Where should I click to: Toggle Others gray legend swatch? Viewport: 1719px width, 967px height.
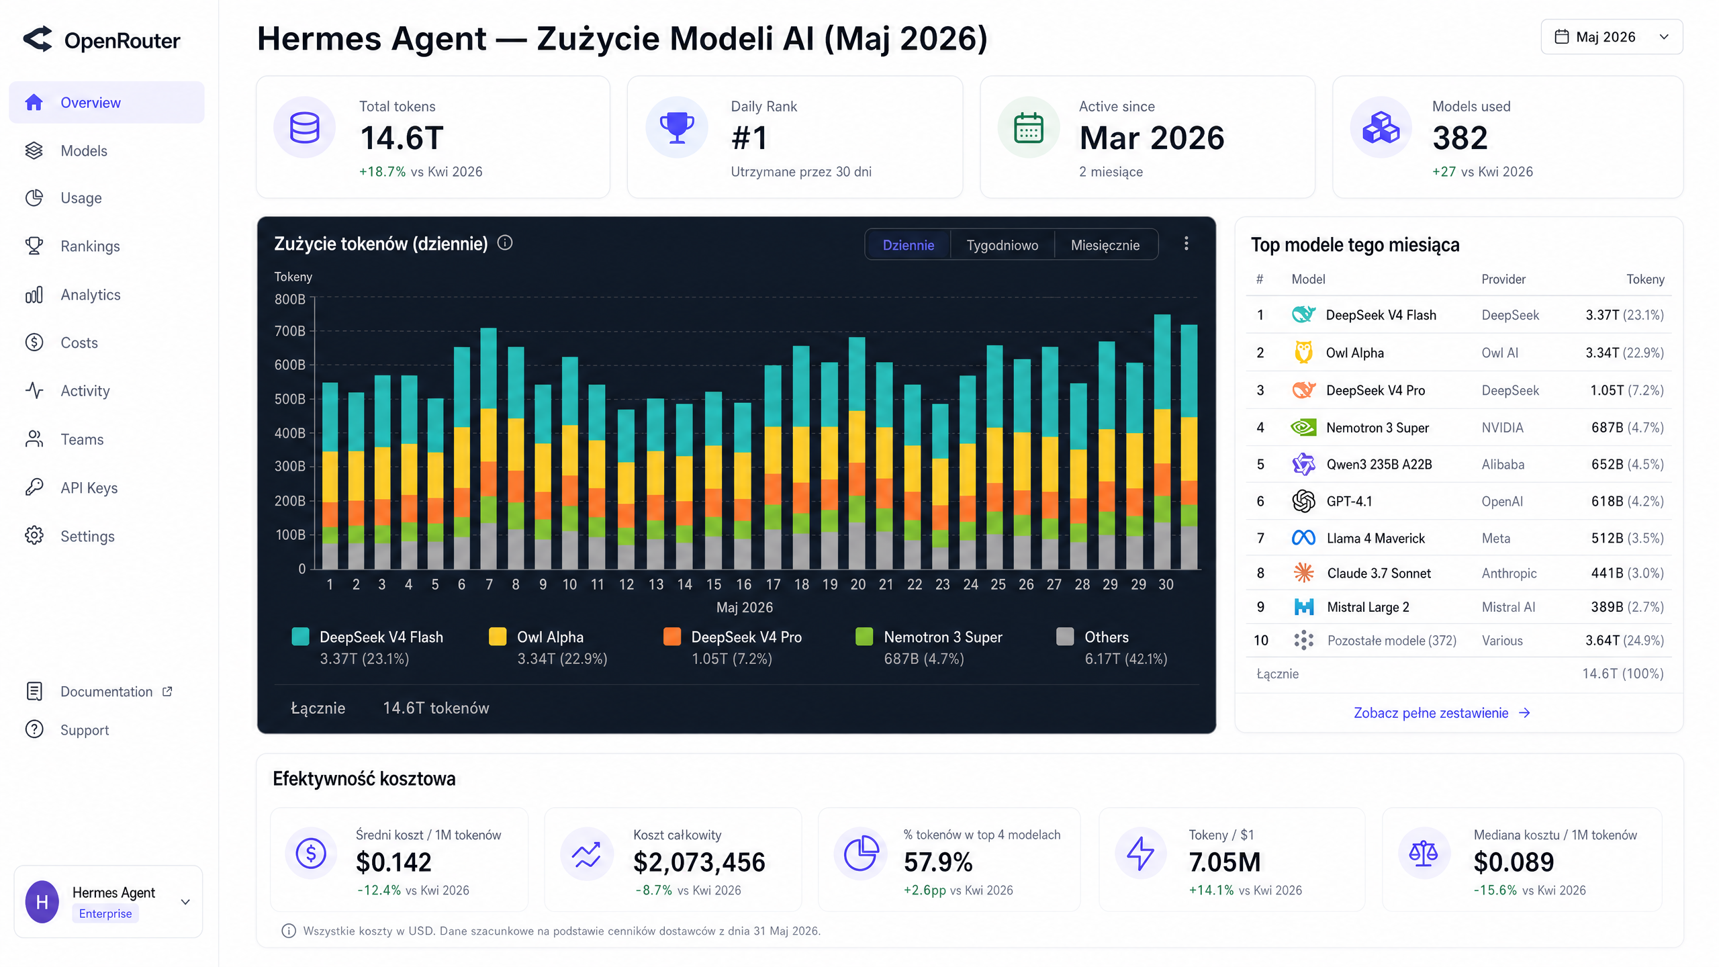1065,636
